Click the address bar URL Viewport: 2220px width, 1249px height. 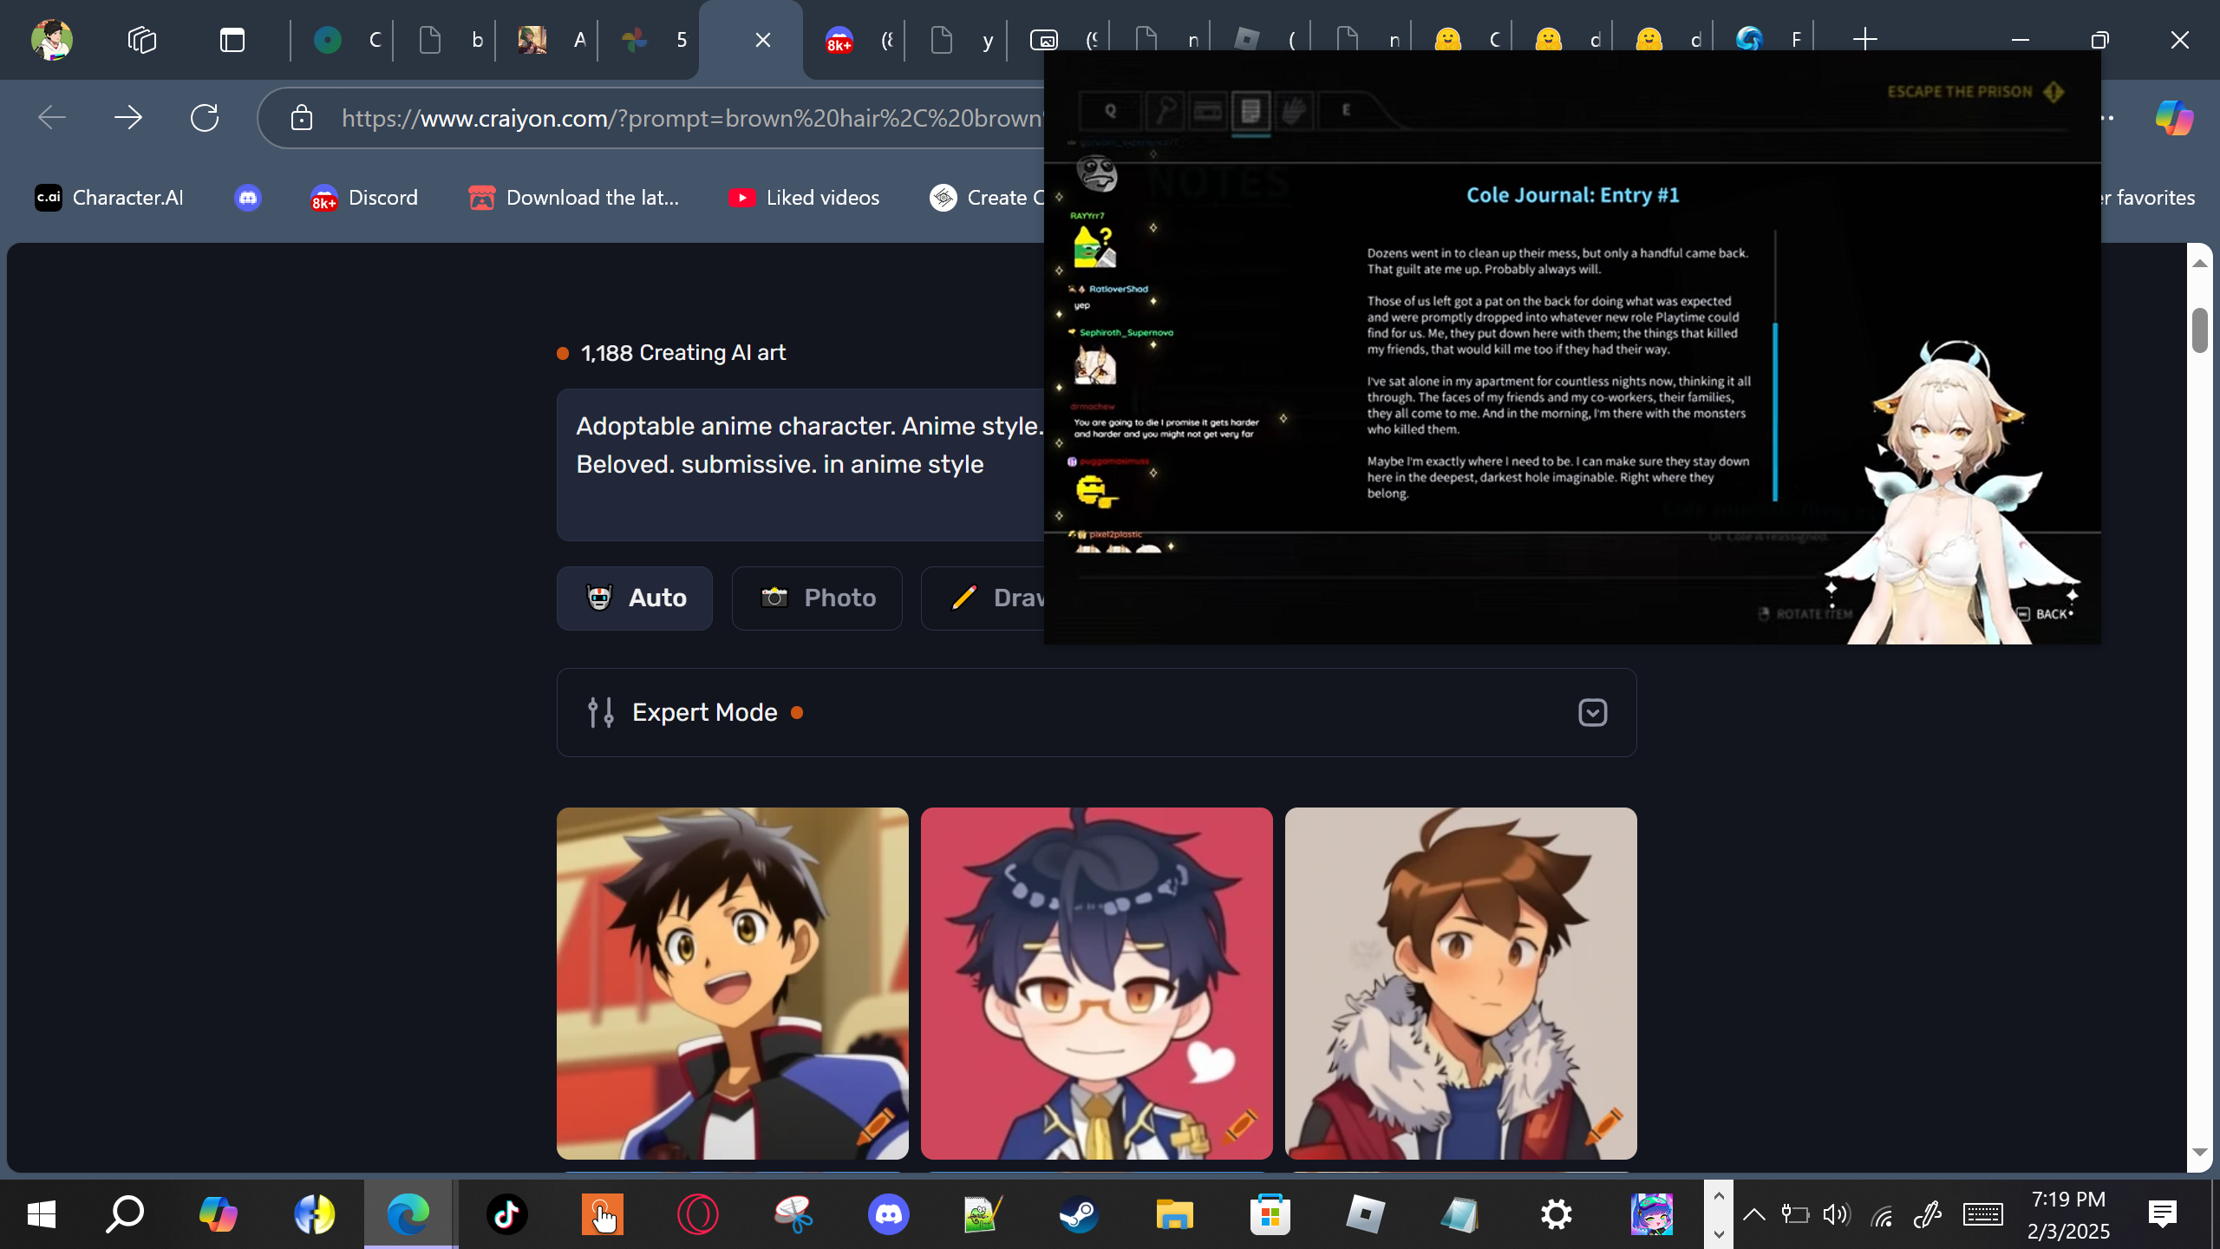[692, 118]
